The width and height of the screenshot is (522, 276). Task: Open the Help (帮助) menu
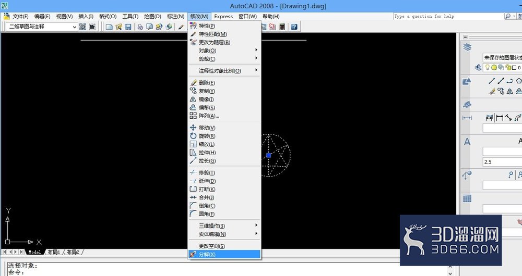(x=271, y=16)
